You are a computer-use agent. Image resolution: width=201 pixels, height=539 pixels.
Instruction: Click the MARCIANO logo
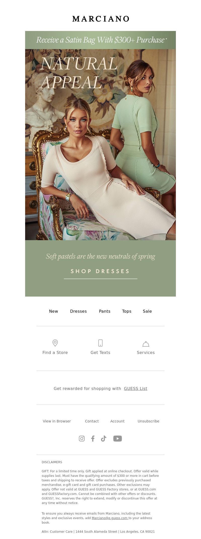coord(100,19)
